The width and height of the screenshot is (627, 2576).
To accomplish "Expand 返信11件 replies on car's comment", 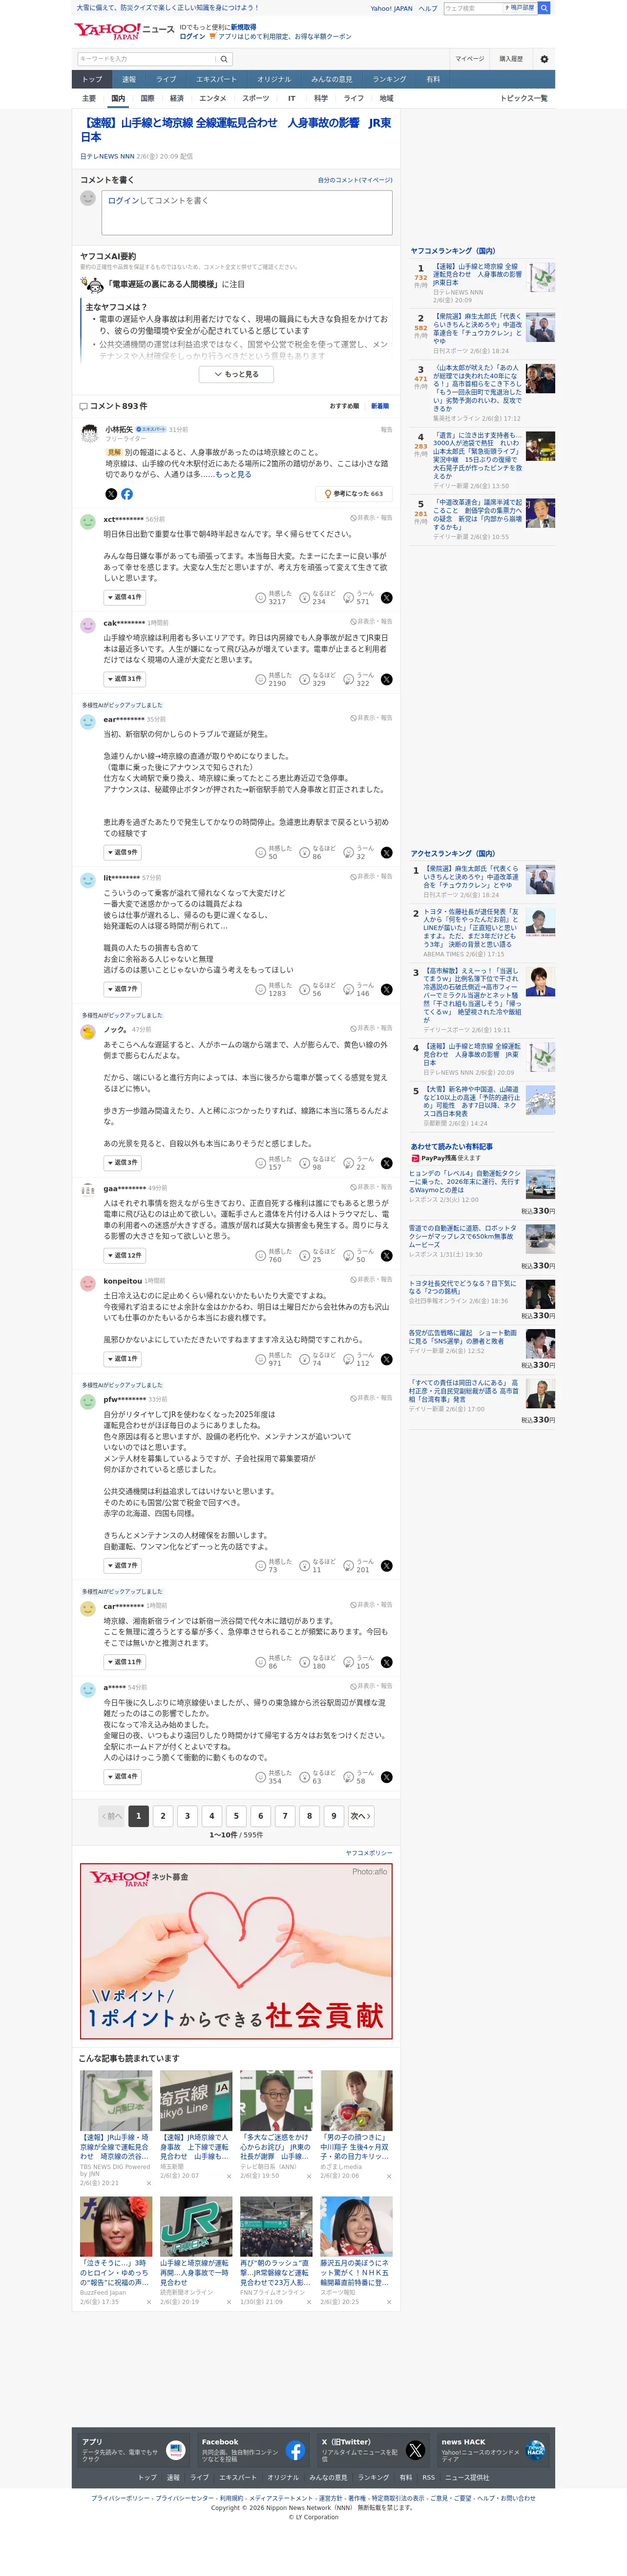I will (125, 1661).
